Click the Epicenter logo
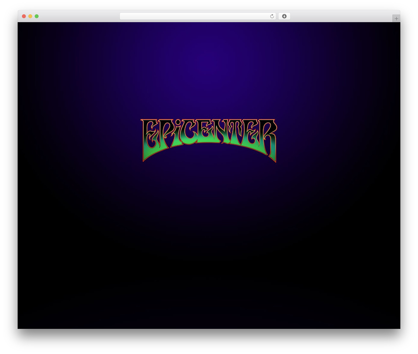This screenshot has width=418, height=354. coord(209,140)
